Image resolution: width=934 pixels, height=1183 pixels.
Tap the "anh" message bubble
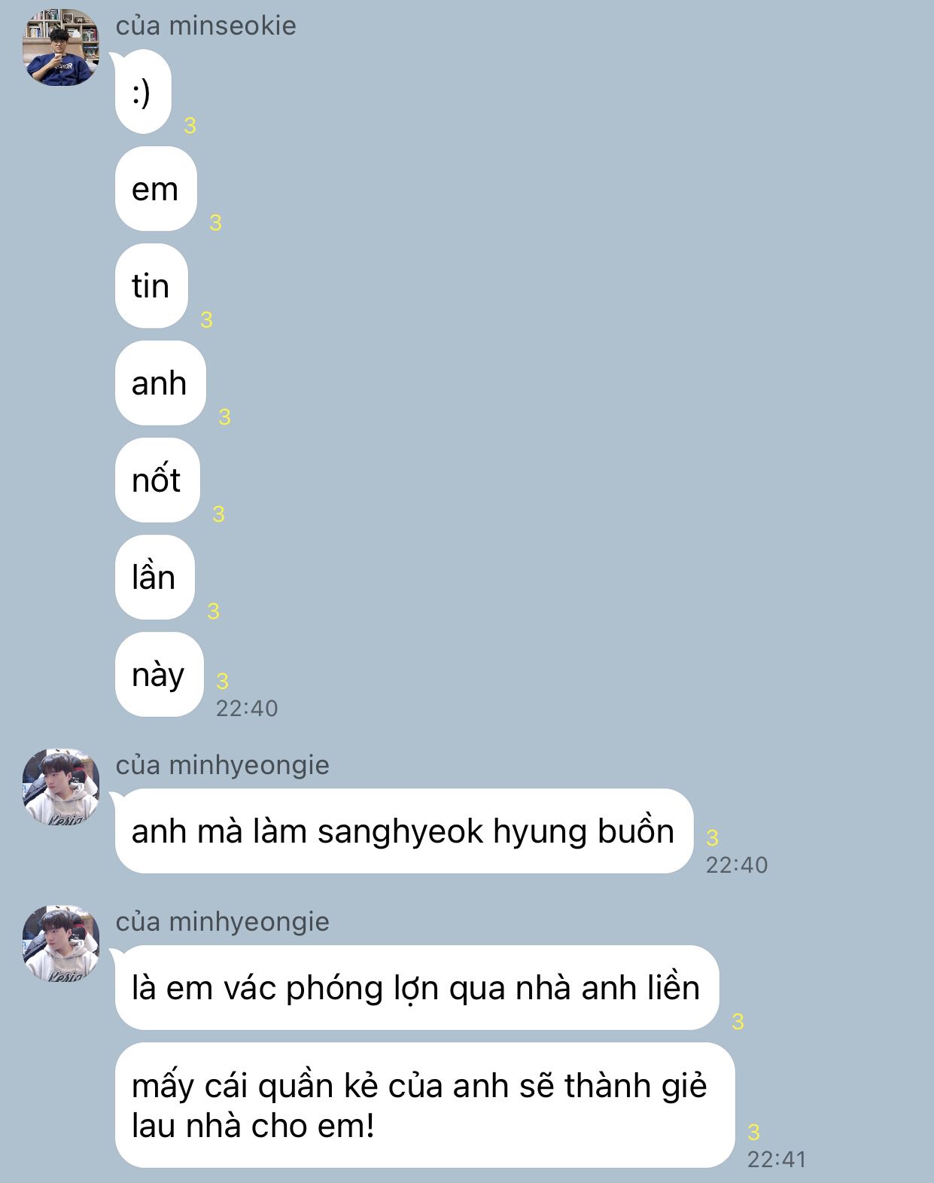coord(160,383)
